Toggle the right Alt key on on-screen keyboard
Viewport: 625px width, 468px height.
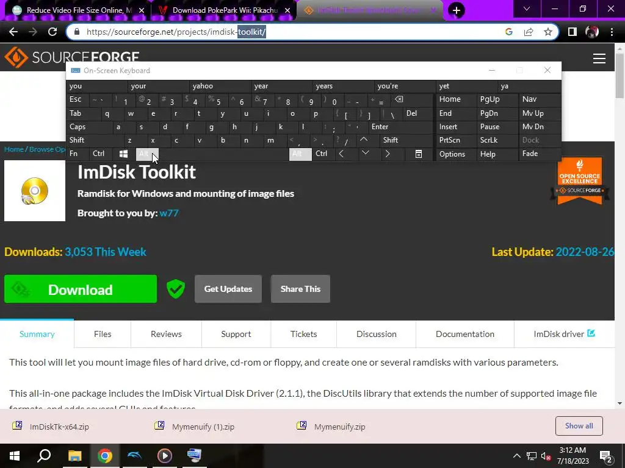(x=300, y=154)
